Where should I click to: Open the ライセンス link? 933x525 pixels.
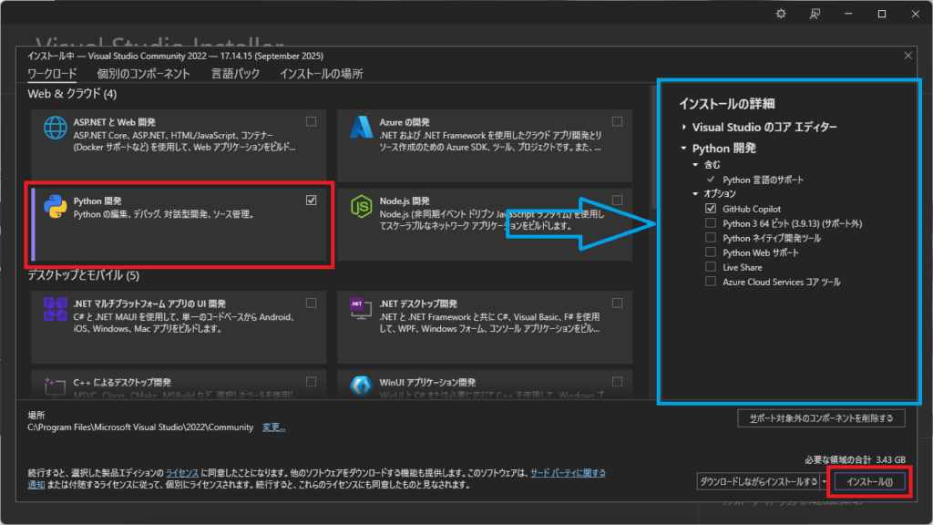pyautogui.click(x=183, y=473)
